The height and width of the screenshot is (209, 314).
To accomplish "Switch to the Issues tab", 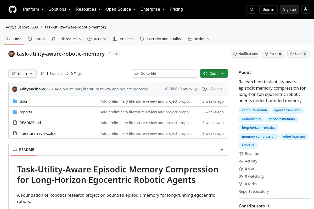I will tap(36, 39).
